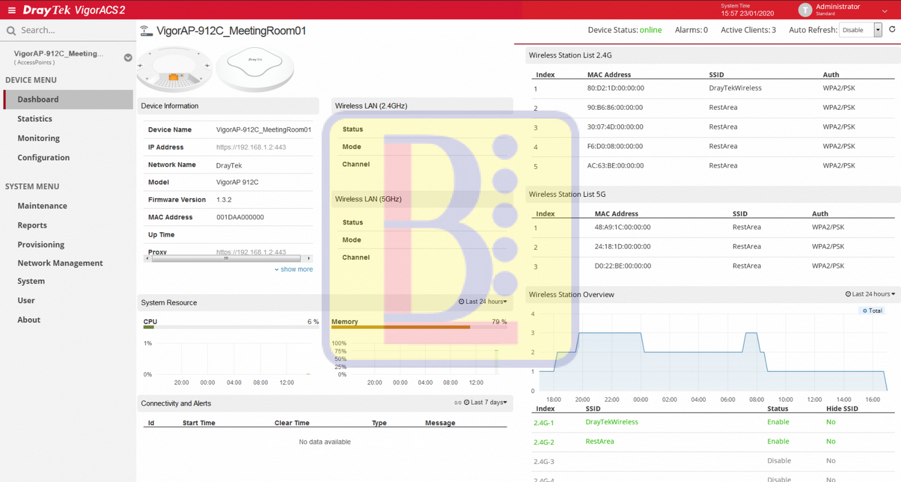901x482 pixels.
Task: Expand the Administrator account chevron
Action: coord(884,11)
